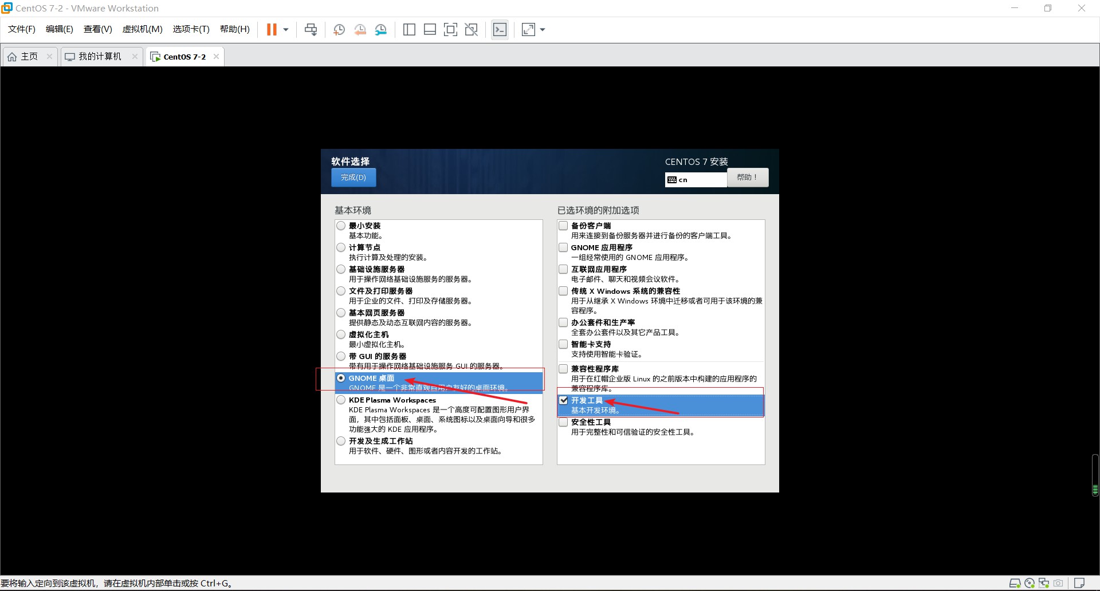
Task: Check the GNOME 应用程序 checkbox
Action: pos(563,247)
